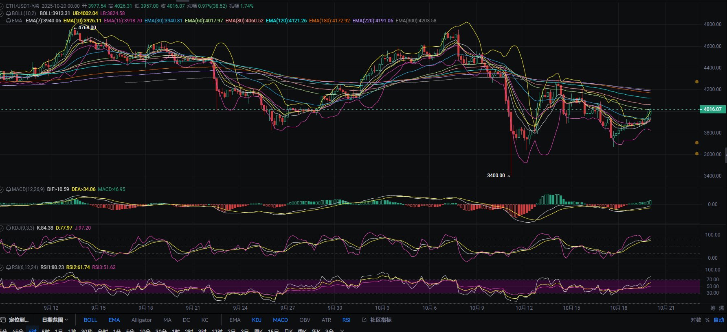Screen dimensions: 727x332
Task: Open community indicators via external-link icon
Action: (364, 320)
